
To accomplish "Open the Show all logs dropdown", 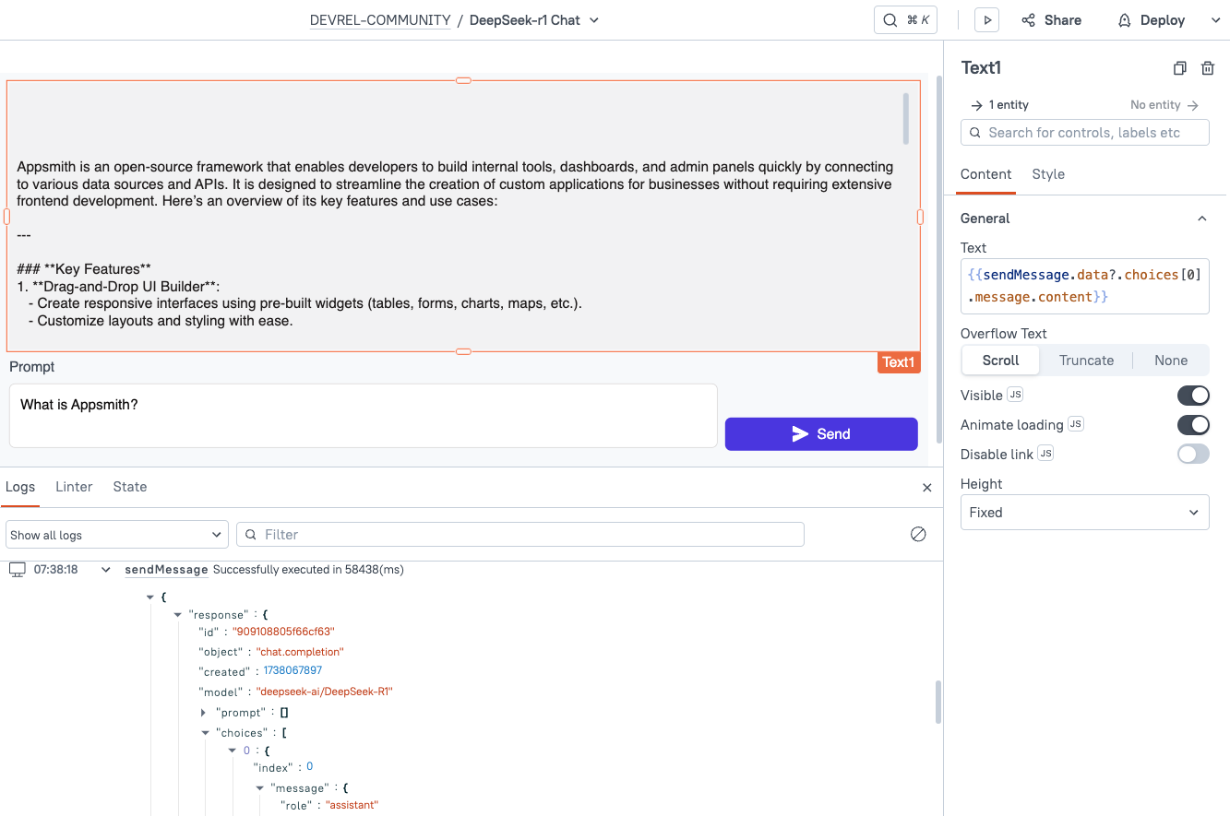I will tap(117, 535).
